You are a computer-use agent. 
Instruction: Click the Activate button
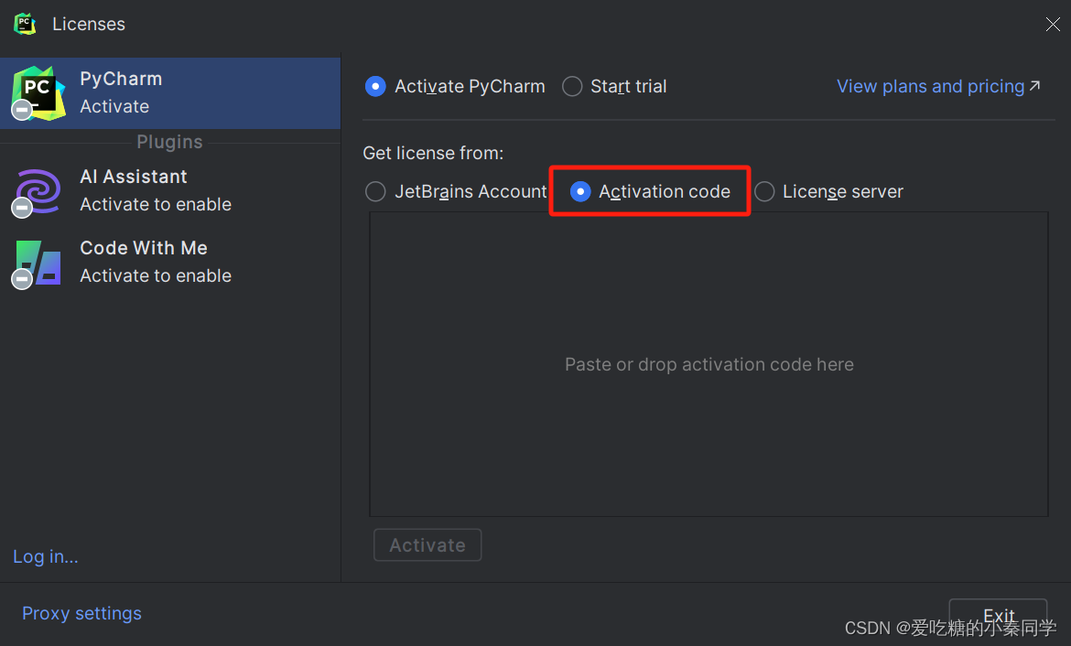(x=427, y=545)
